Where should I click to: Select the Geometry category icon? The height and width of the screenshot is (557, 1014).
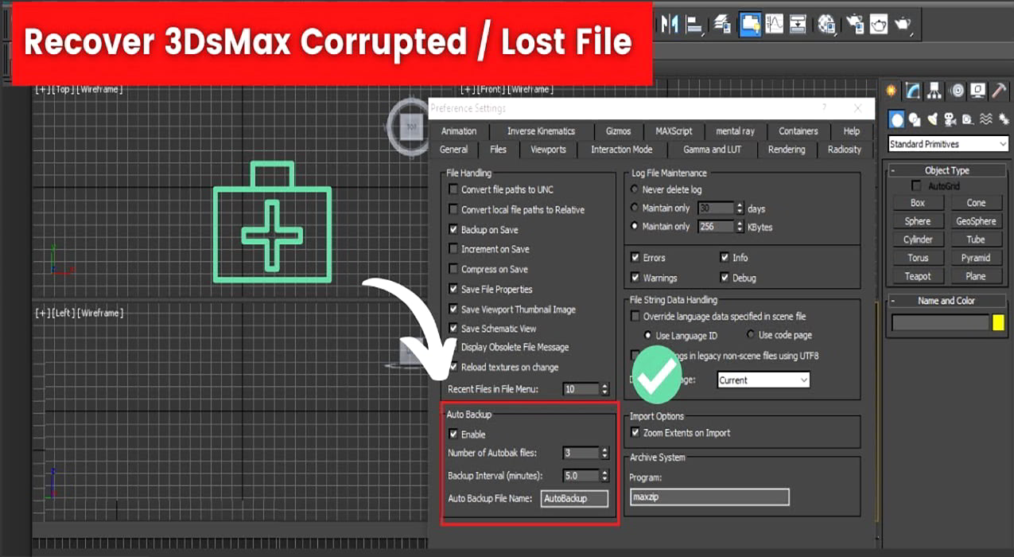pos(896,119)
